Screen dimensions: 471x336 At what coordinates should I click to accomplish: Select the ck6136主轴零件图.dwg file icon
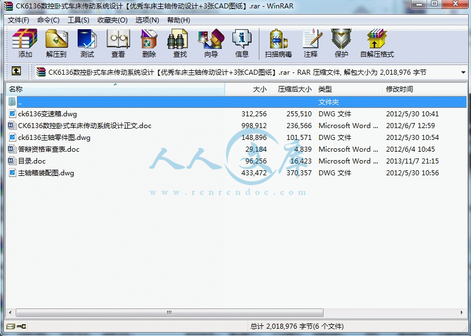(x=12, y=138)
